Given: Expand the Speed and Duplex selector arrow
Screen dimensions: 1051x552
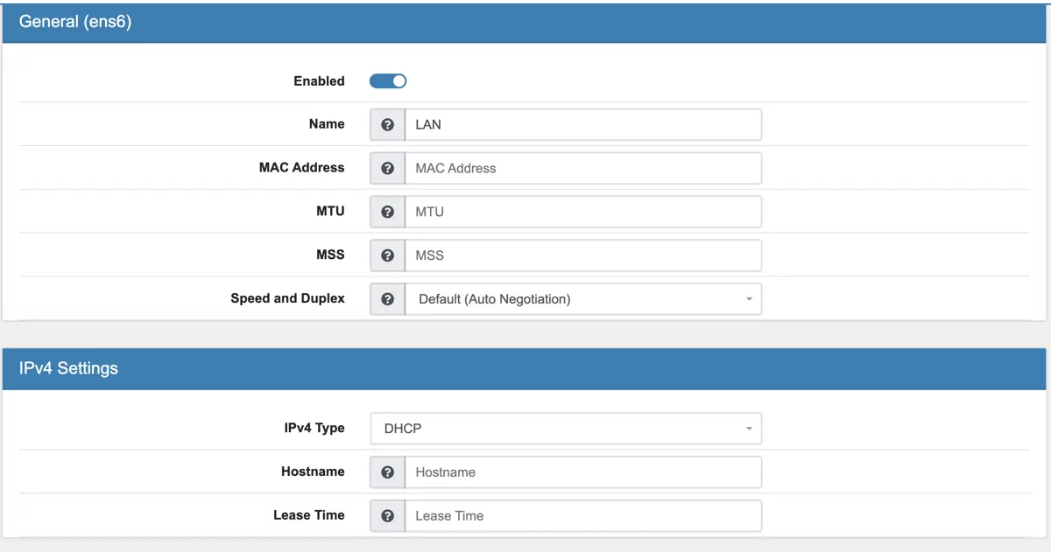Looking at the screenshot, I should pyautogui.click(x=749, y=298).
